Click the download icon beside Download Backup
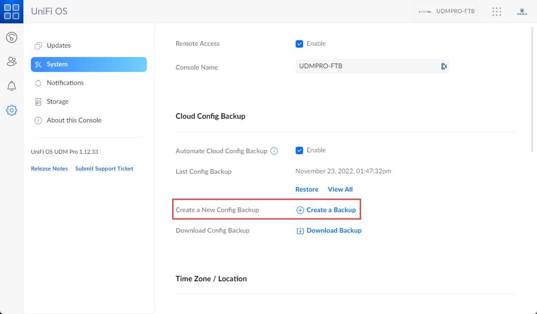 [300, 231]
